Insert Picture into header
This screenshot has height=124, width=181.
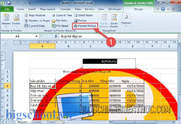tap(80, 20)
